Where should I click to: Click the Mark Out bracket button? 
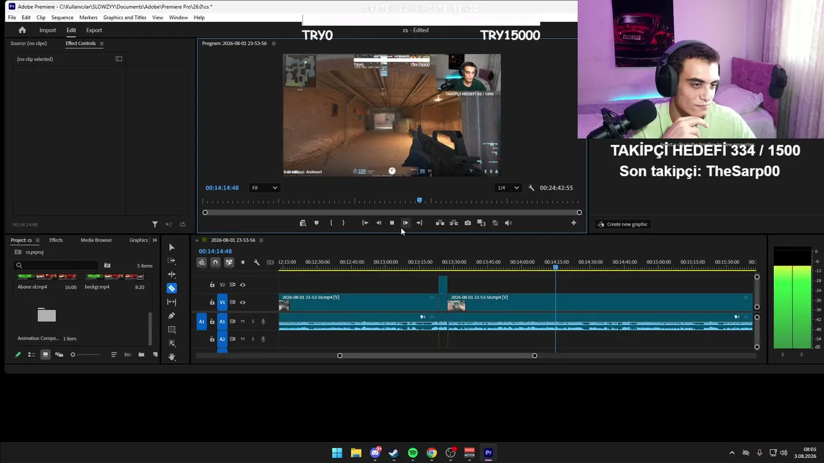(343, 223)
